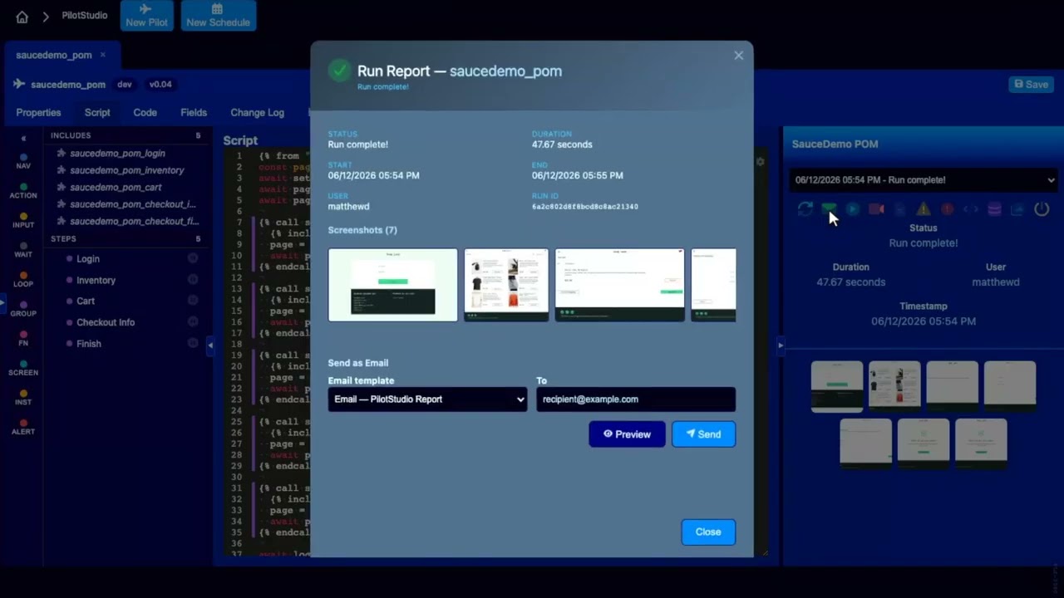Viewport: 1064px width, 598px height.
Task: Click the image chart icon in run toolbar
Action: pyautogui.click(x=1017, y=209)
